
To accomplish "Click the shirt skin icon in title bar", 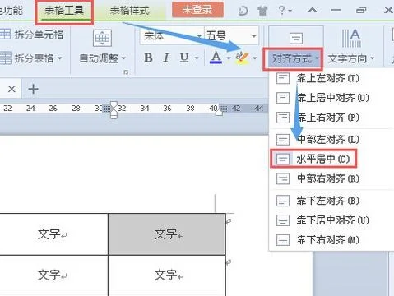I will click(262, 11).
